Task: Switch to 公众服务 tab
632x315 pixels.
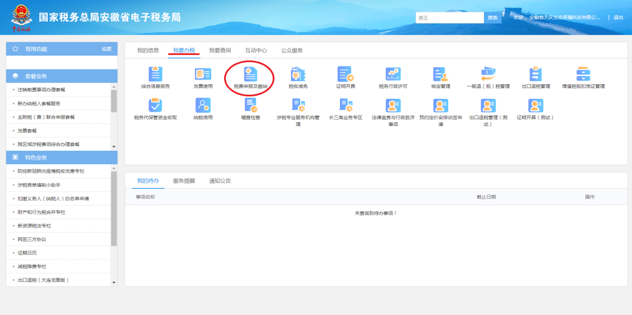Action: [x=292, y=50]
